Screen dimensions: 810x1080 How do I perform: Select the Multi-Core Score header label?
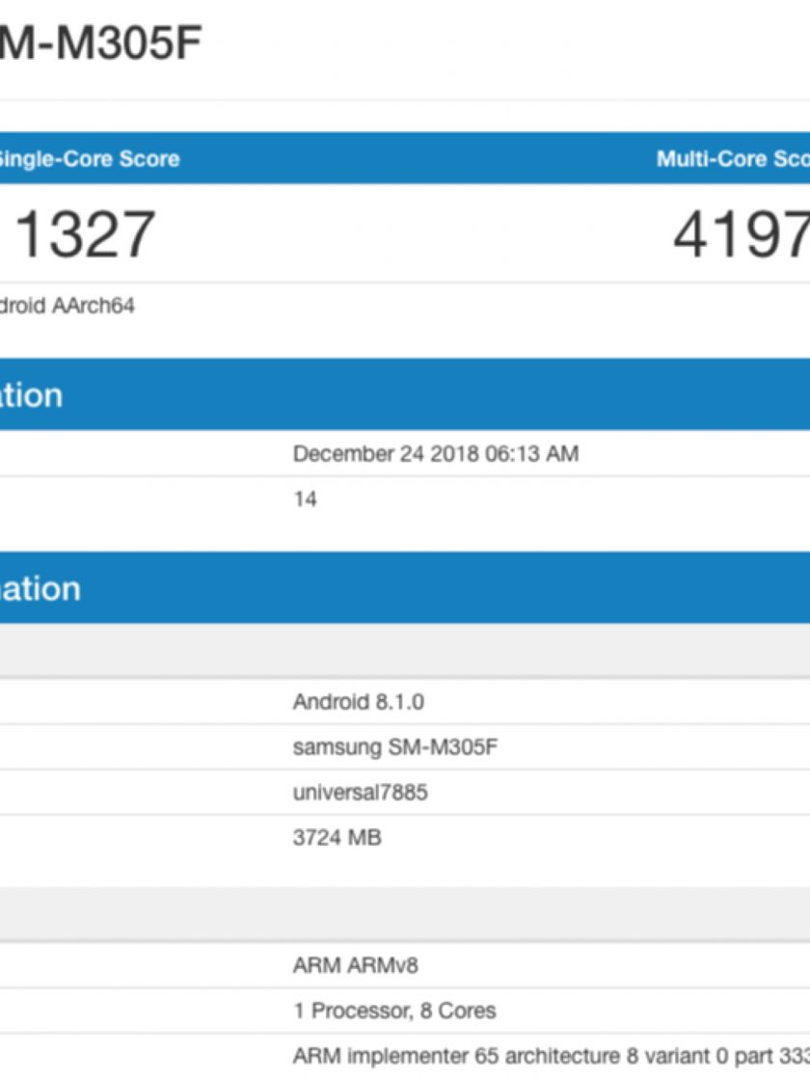click(x=732, y=159)
